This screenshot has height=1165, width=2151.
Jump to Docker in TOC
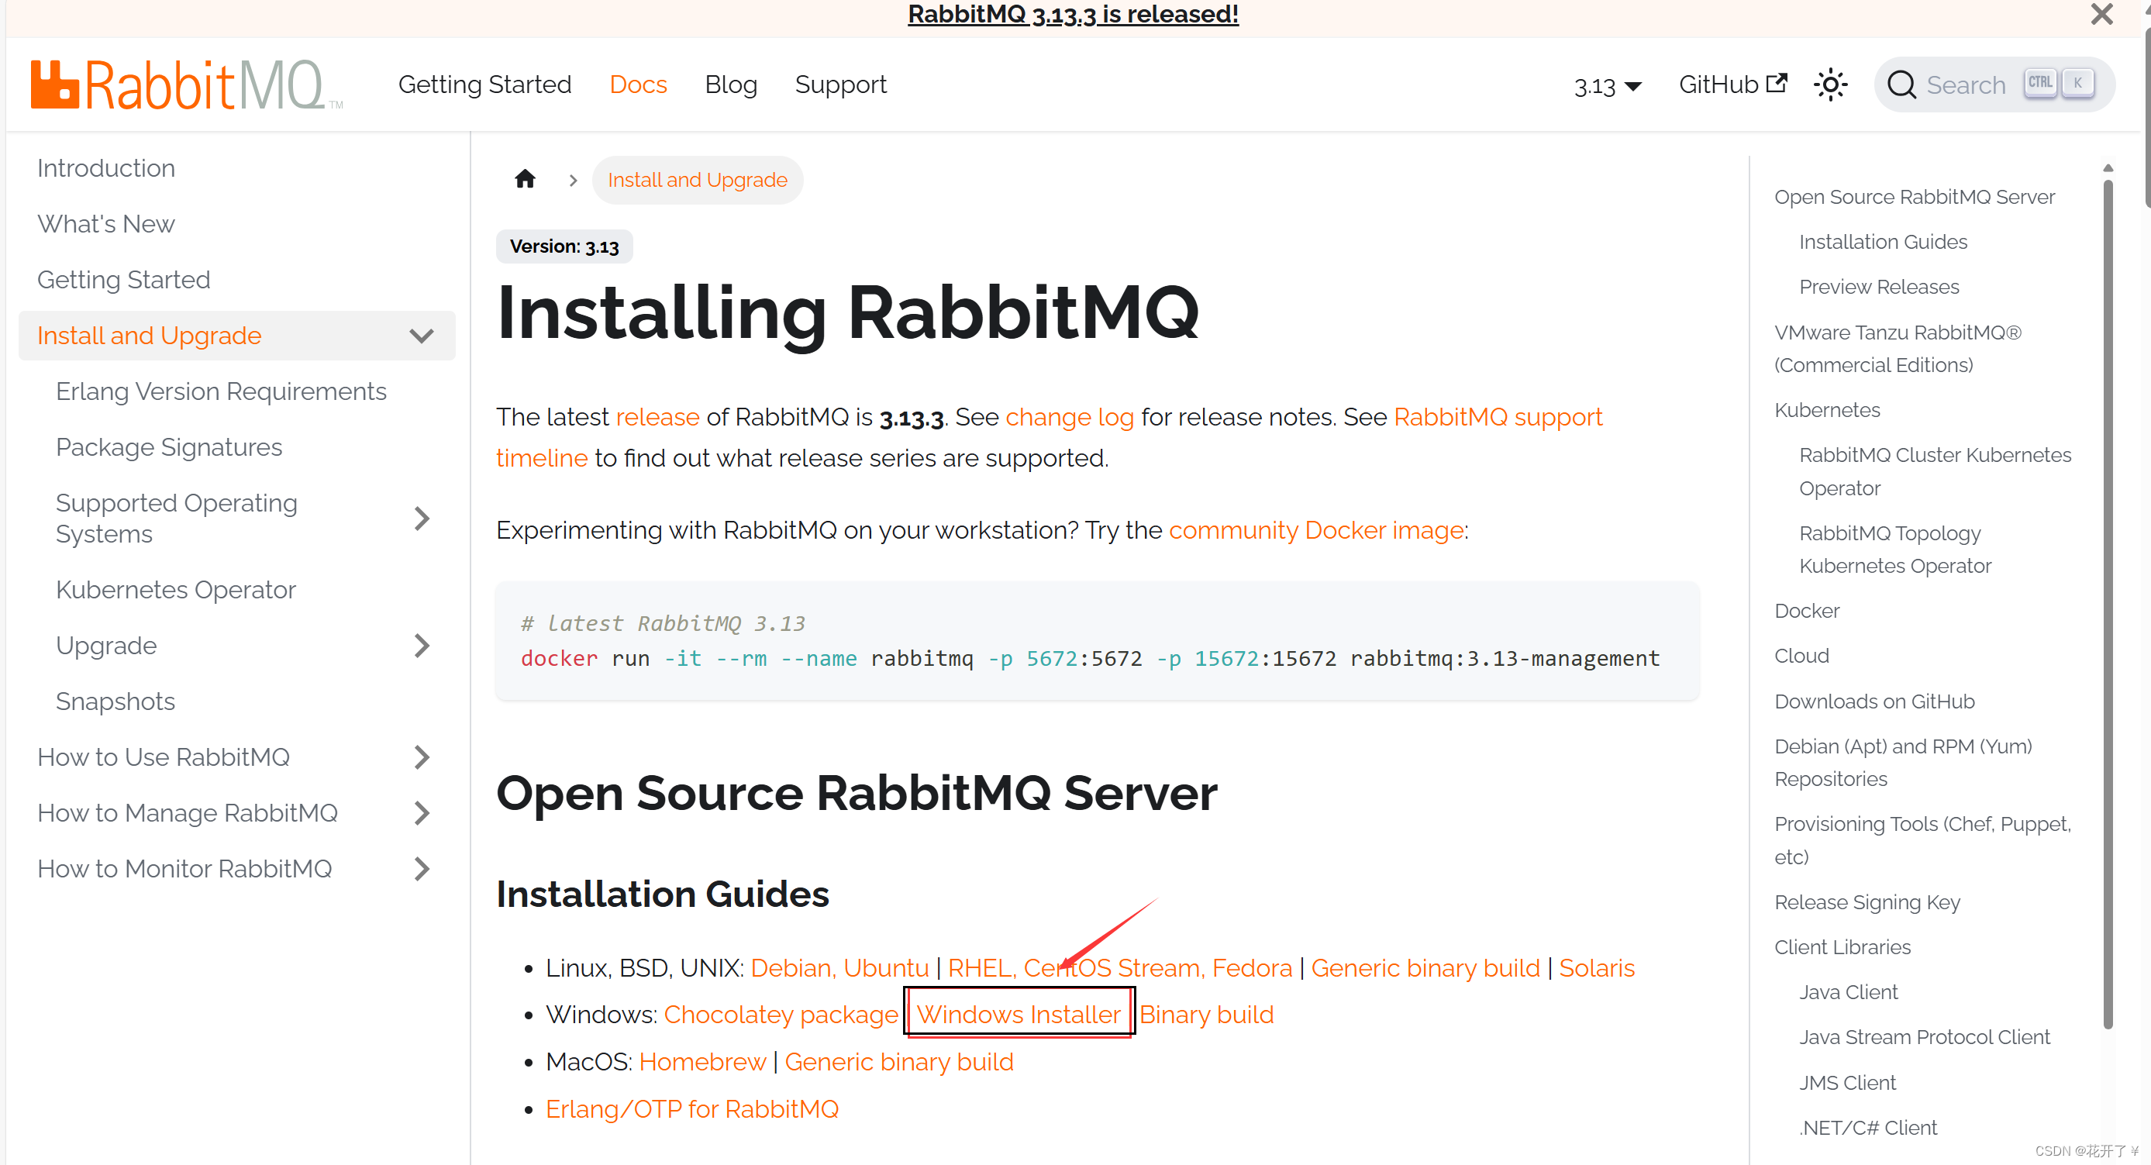1806,612
